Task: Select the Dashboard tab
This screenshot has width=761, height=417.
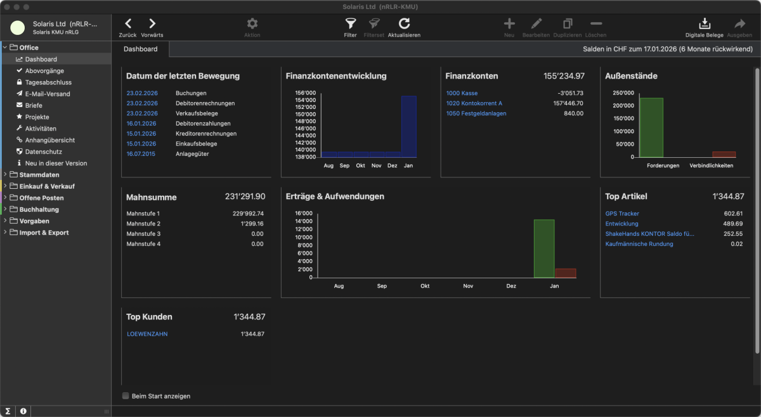Action: click(140, 49)
